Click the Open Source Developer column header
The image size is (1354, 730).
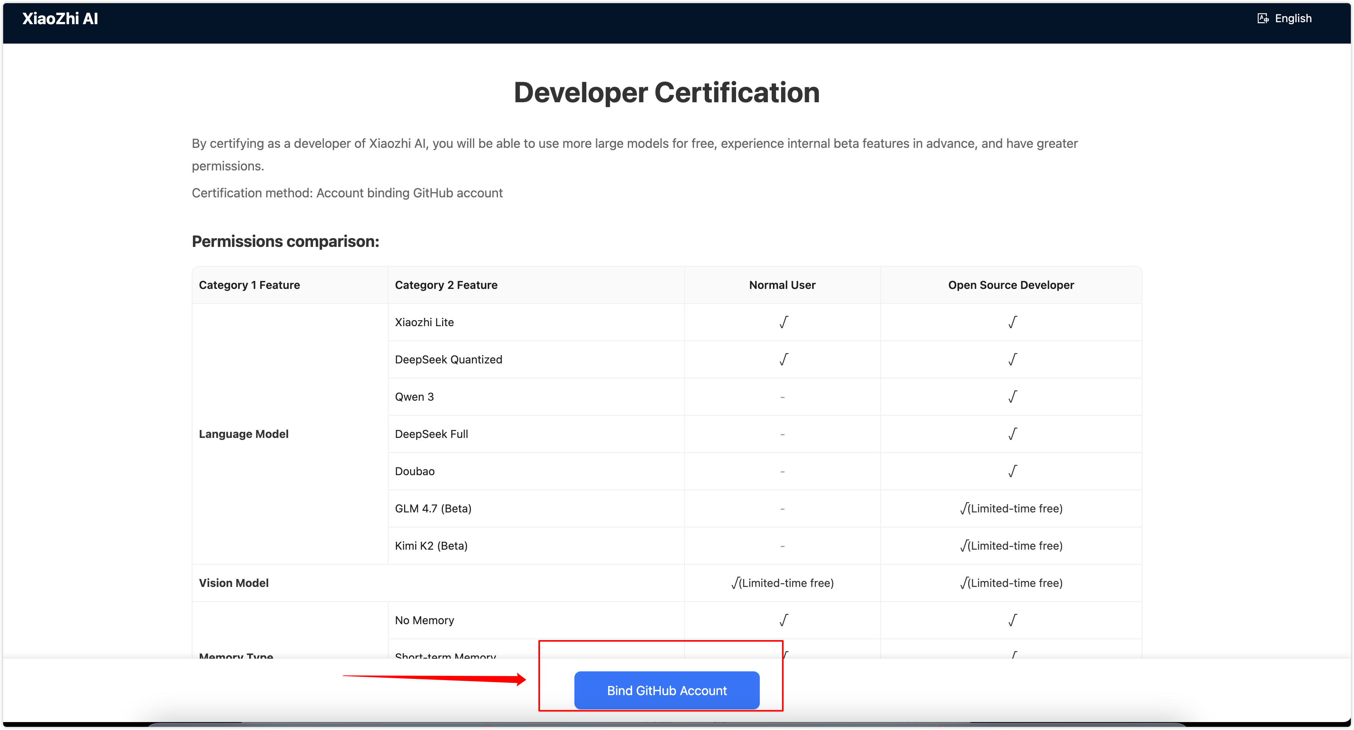(x=1011, y=285)
